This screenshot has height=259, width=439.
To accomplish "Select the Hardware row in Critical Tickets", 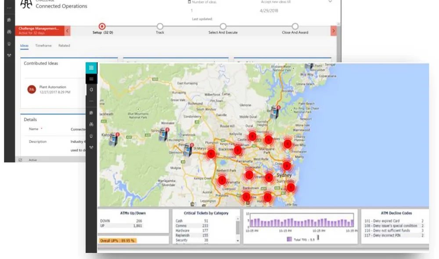I will tap(192, 231).
